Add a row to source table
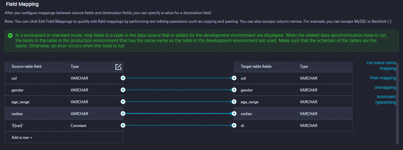Viewport: 403px width, 150px height. coord(22,137)
